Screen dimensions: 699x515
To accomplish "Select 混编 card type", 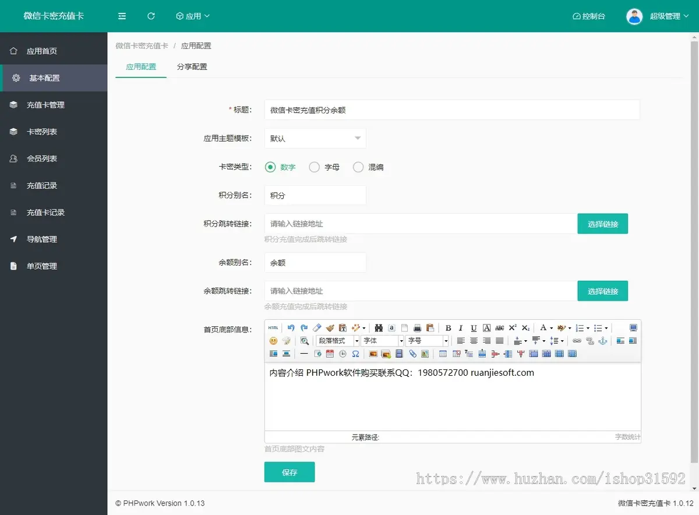I will (x=368, y=167).
